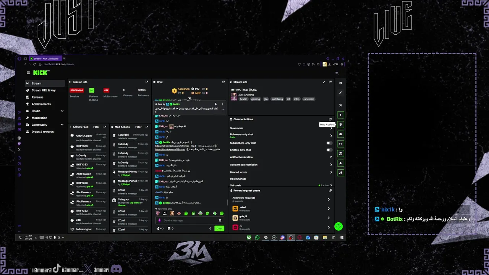Click the info icon in right sidebar
Screen dimensions: 489x275
(340, 83)
